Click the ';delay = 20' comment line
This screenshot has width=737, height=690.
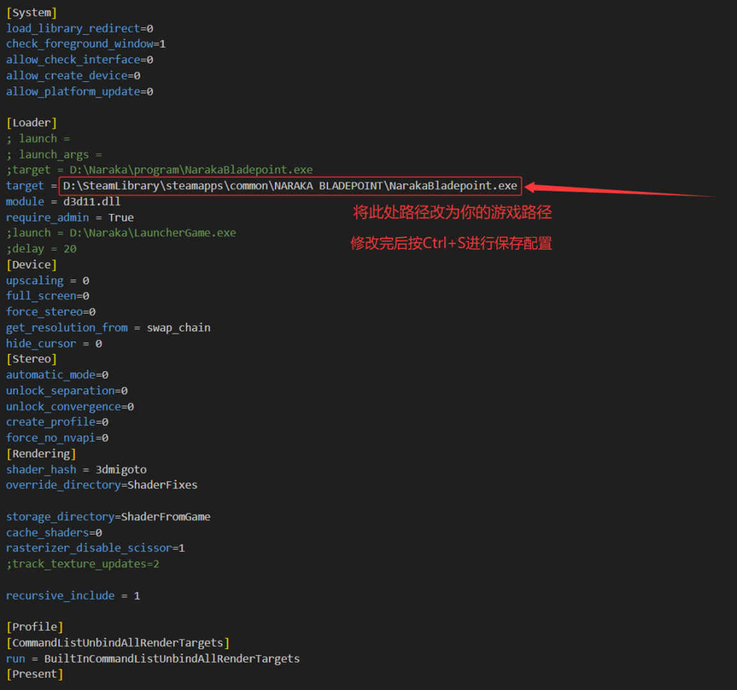click(x=42, y=249)
